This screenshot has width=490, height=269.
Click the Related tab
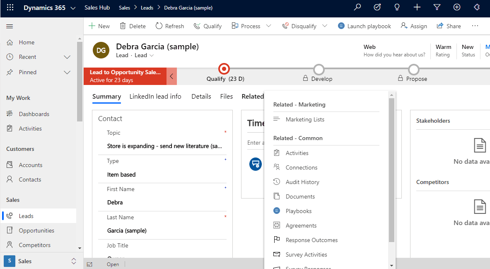pyautogui.click(x=253, y=97)
